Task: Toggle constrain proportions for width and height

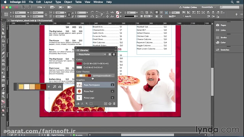Action: pyautogui.click(x=46, y=14)
